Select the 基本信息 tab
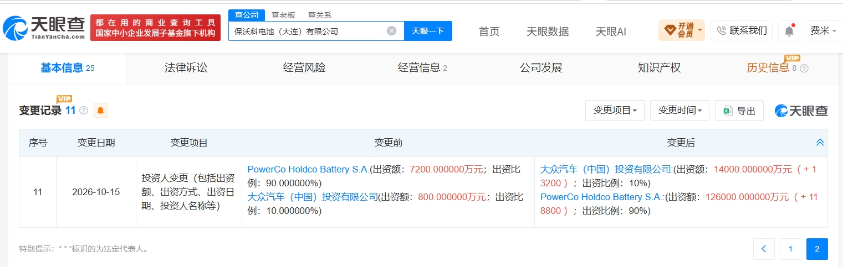The height and width of the screenshot is (267, 843). [x=68, y=68]
